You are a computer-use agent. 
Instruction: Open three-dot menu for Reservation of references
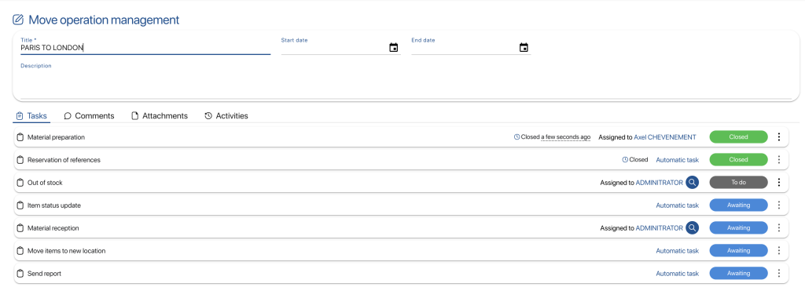(x=779, y=160)
